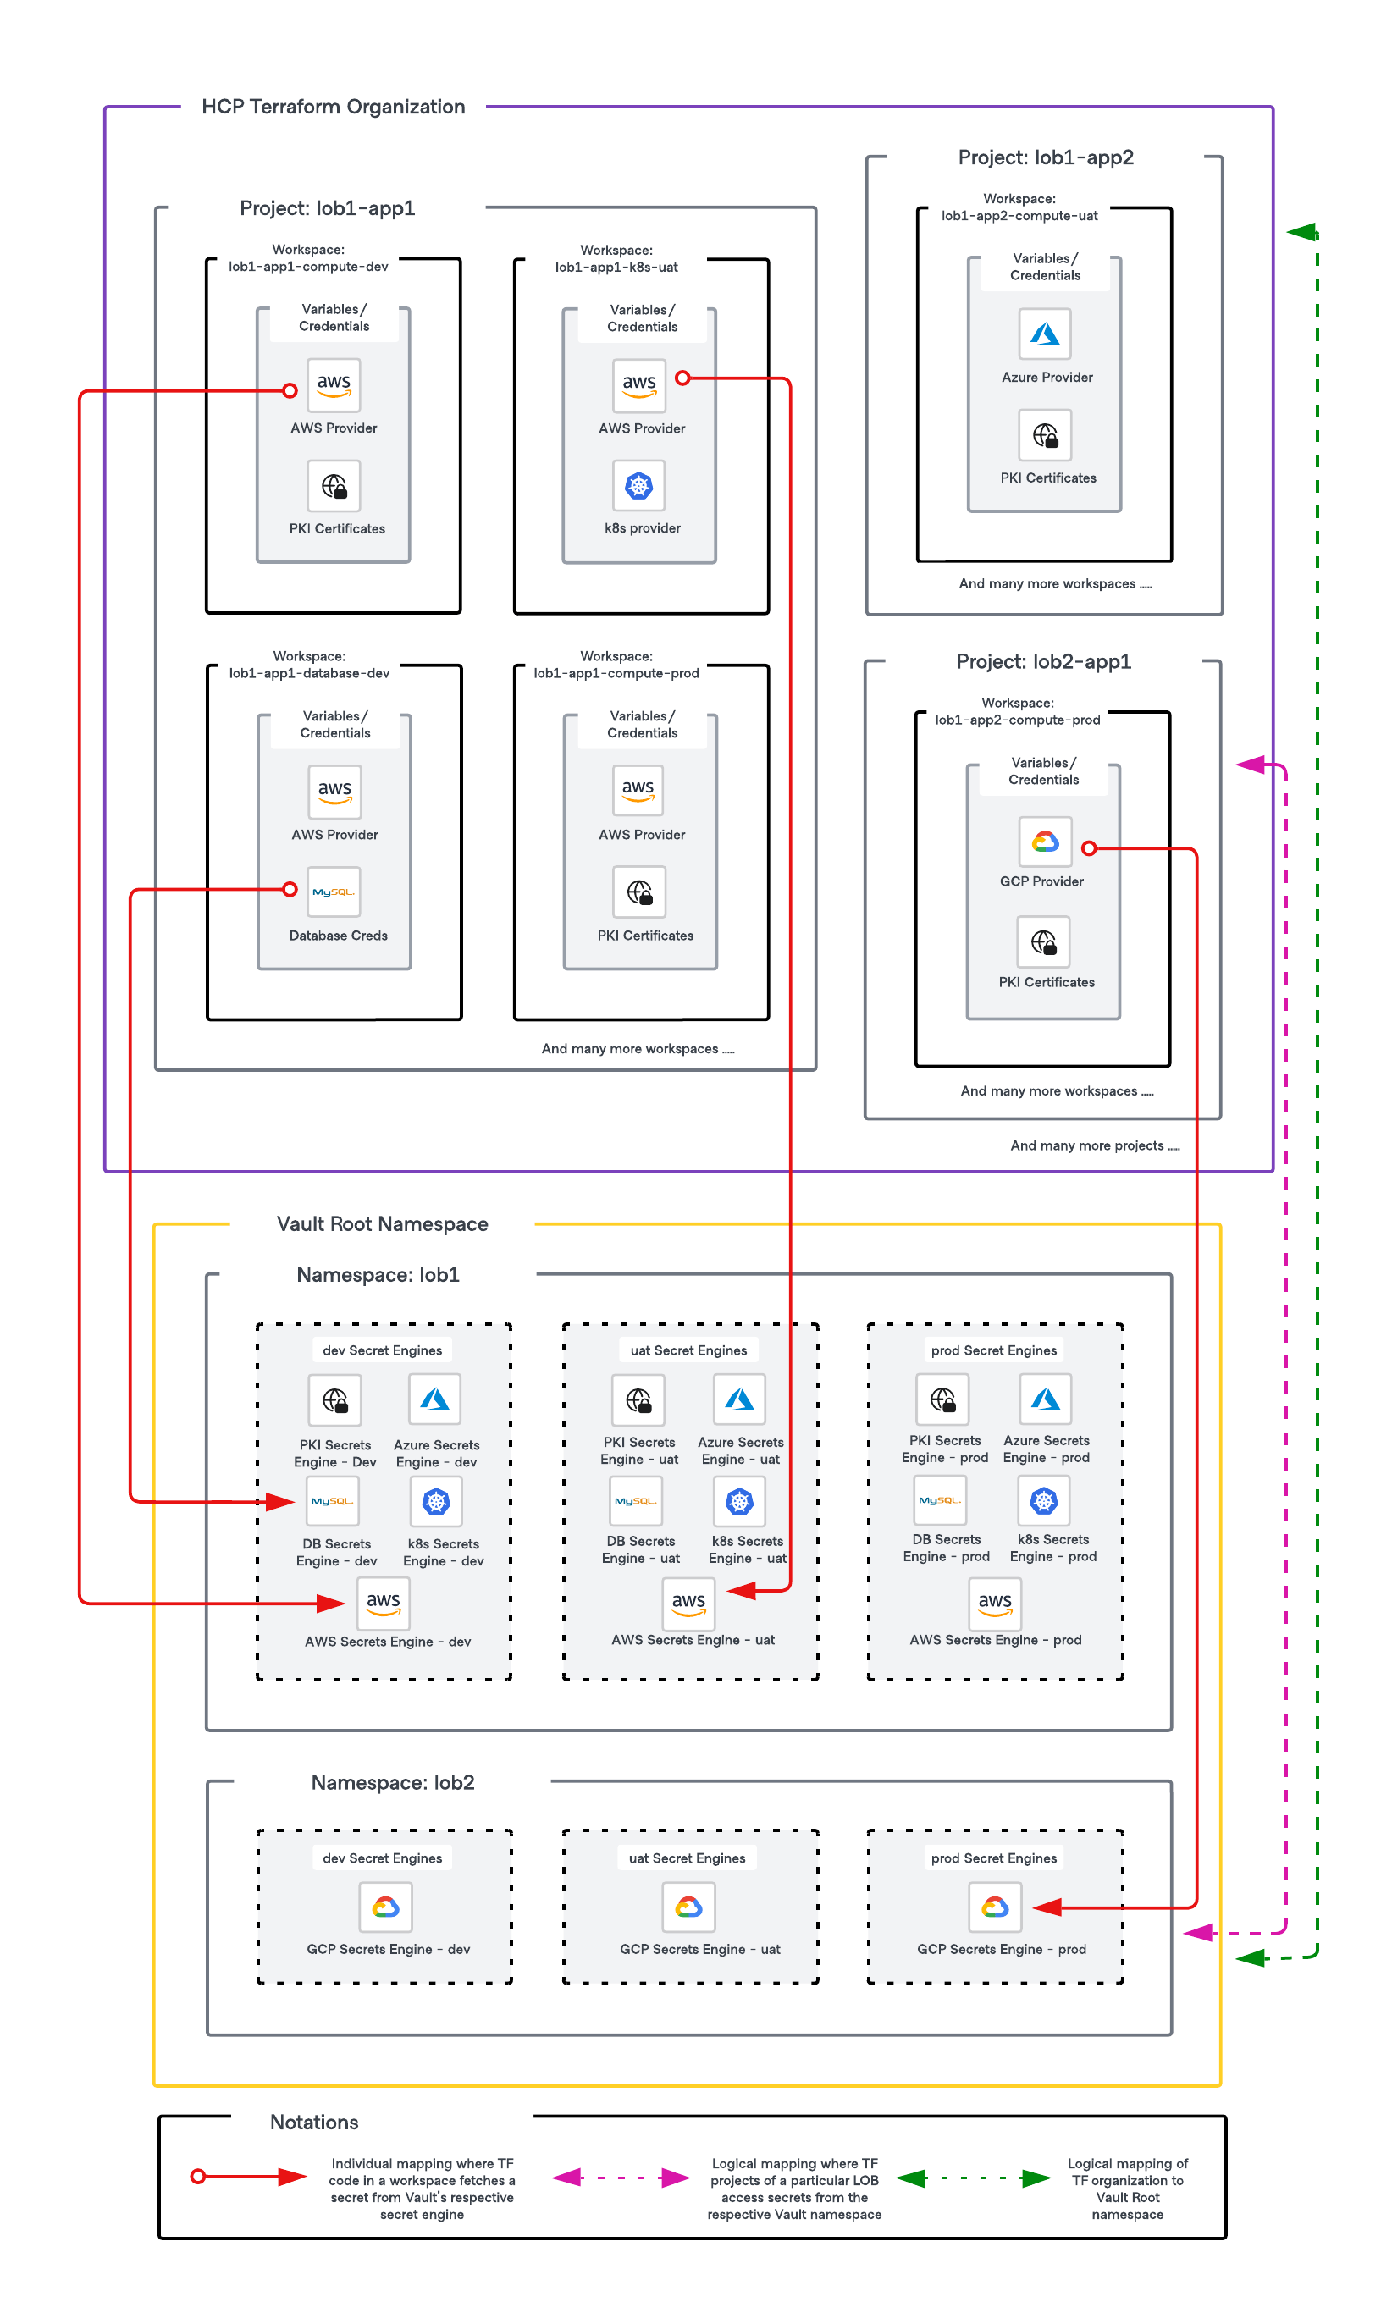Image resolution: width=1381 pixels, height=2302 pixels.
Task: Click the AWS Provider icon in lob1-app1-compute-dev
Action: (333, 384)
